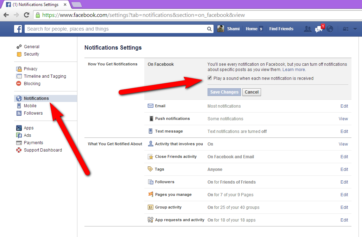
Task: Click the Email envelope icon
Action: click(x=151, y=106)
